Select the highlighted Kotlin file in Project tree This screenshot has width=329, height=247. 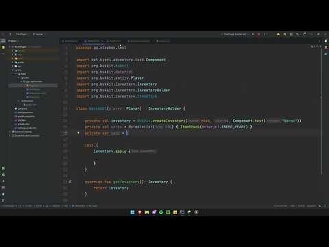click(33, 85)
